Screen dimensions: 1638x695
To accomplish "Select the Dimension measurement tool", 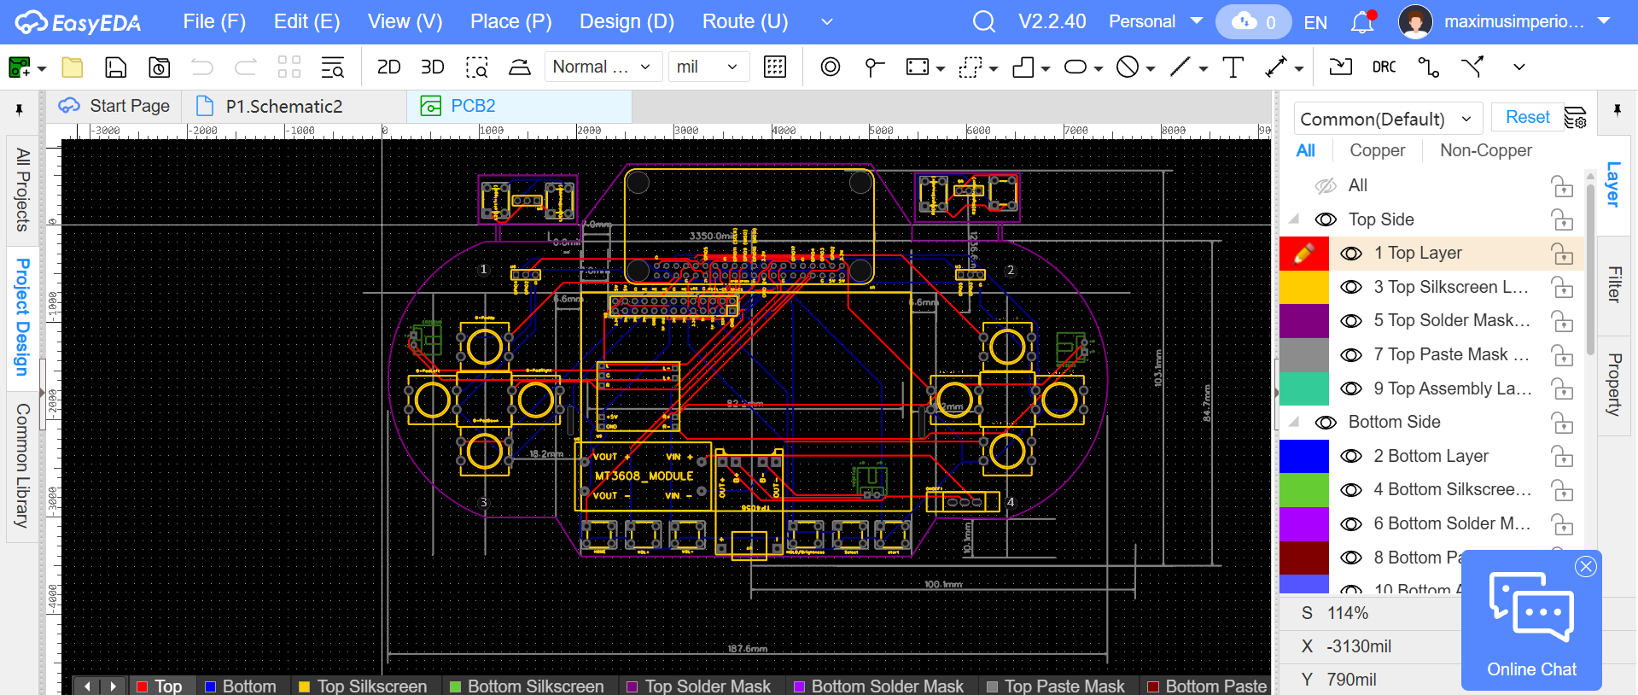I will pos(1276,67).
